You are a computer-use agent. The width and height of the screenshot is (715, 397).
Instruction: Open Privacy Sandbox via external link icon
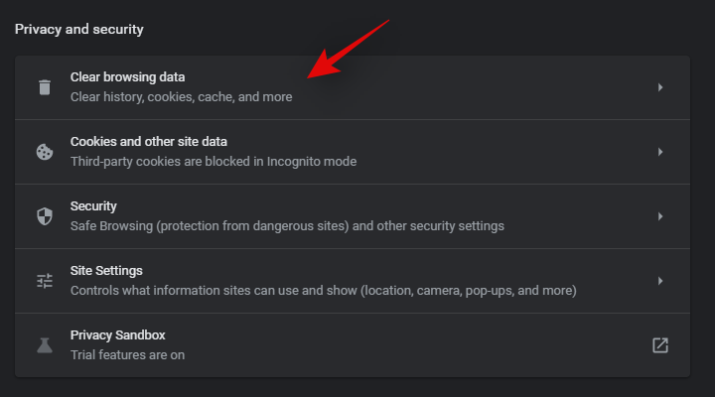(x=659, y=345)
